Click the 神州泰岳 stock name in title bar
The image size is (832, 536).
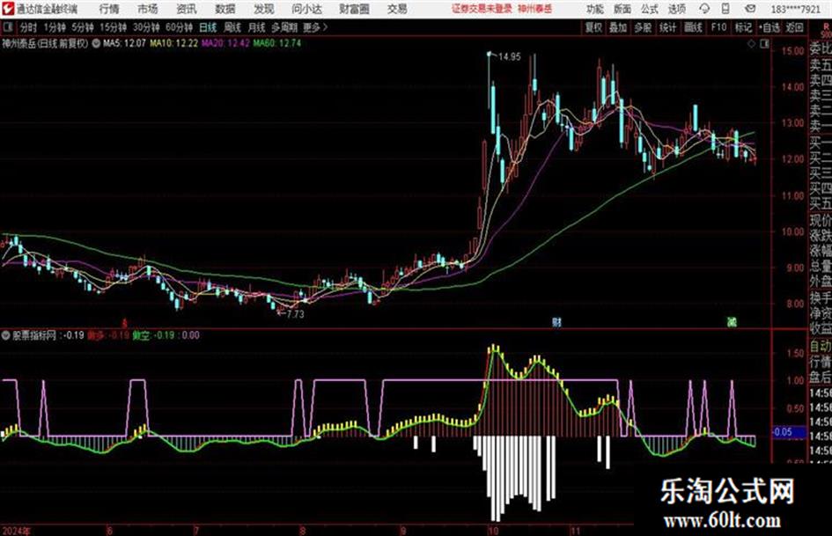[535, 9]
